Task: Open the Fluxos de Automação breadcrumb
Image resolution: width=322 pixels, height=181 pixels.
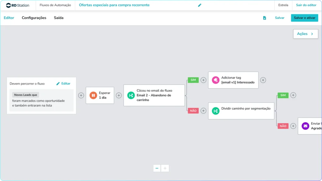Action: tap(55, 5)
